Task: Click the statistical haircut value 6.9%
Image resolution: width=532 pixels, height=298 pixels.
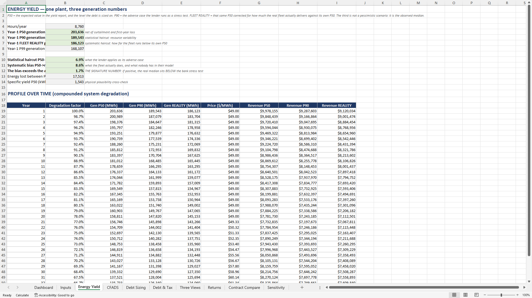Action: [65, 60]
